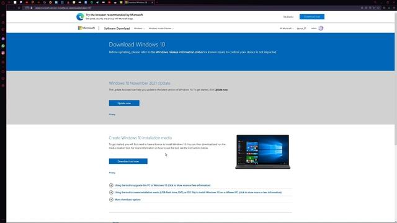
Task: Open the Windows Insider Preview dropdown
Action: 161,28
